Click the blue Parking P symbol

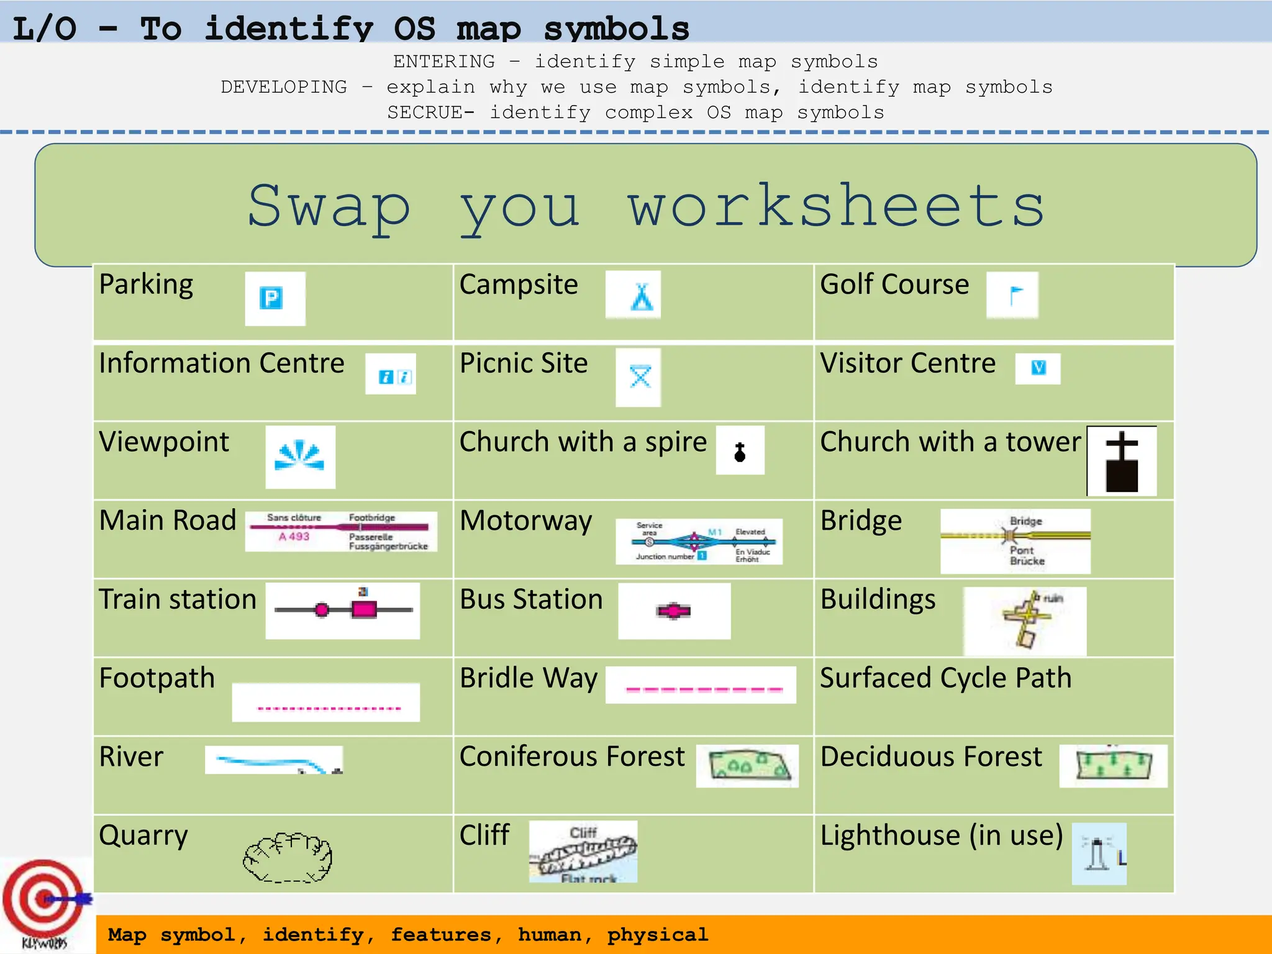tap(275, 299)
